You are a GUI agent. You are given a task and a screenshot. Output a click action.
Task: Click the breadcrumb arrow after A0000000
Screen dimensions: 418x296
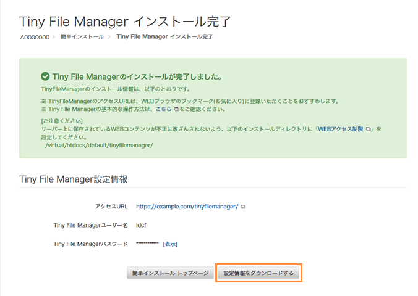click(x=54, y=37)
